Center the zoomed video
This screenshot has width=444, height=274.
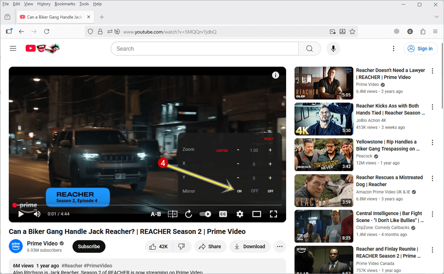222,151
